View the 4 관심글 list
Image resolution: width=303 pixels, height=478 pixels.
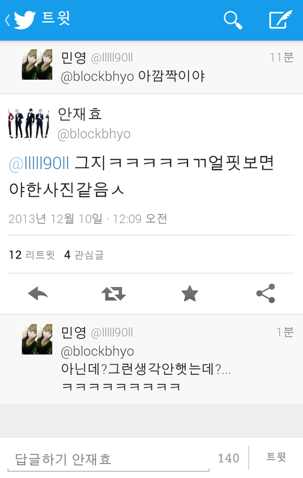point(84,255)
